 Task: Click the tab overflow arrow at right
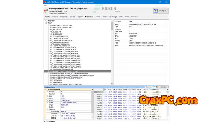tap(169, 17)
